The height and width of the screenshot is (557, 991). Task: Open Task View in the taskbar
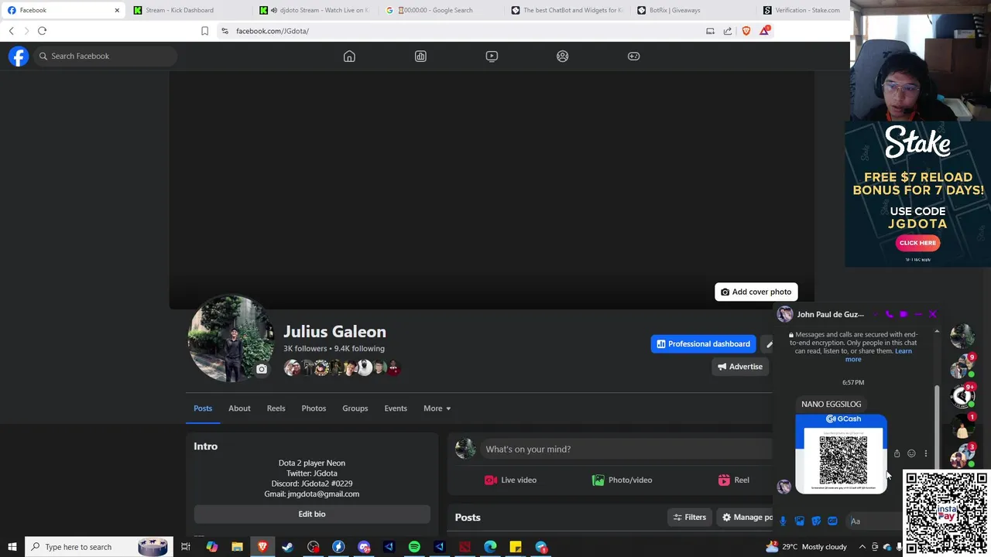[x=186, y=547]
